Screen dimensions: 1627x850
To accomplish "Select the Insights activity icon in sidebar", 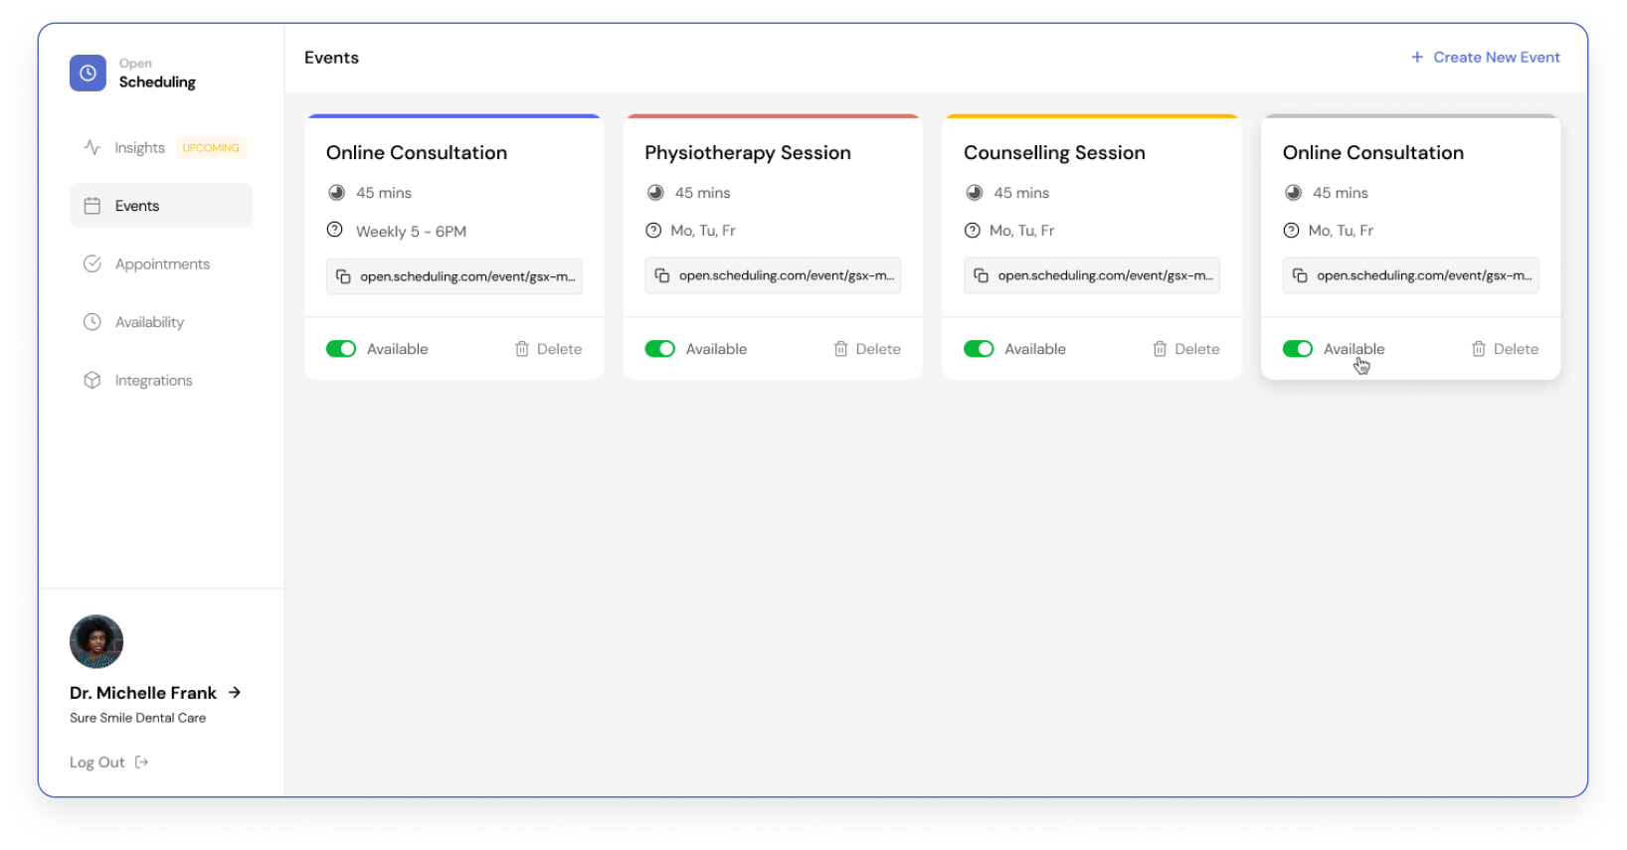I will tap(91, 147).
